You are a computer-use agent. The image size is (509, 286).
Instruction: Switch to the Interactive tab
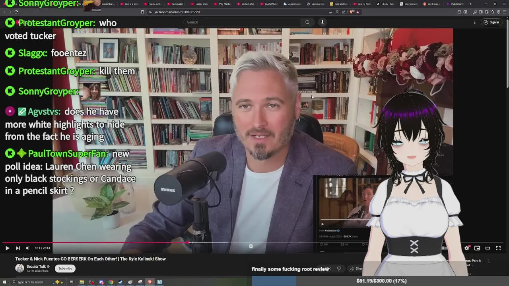[409, 4]
